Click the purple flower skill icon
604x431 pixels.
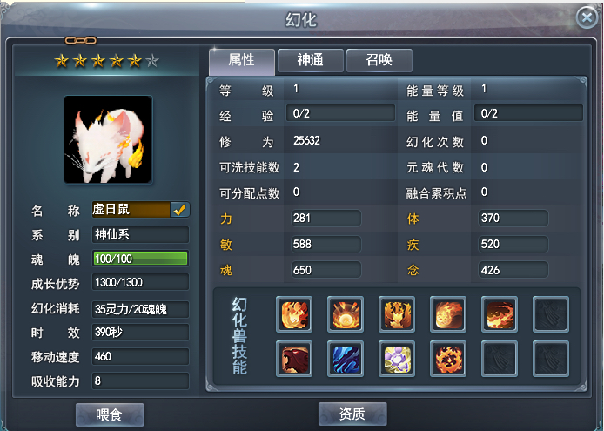click(397, 359)
